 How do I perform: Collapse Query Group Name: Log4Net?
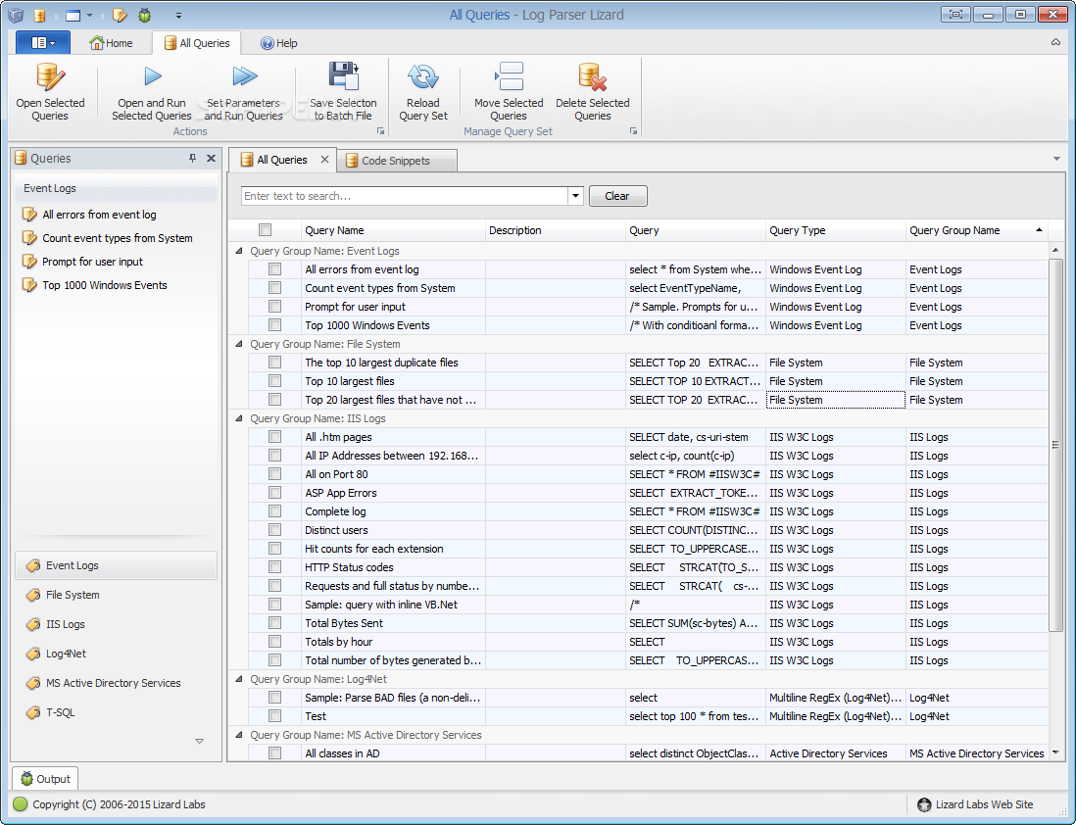(239, 679)
